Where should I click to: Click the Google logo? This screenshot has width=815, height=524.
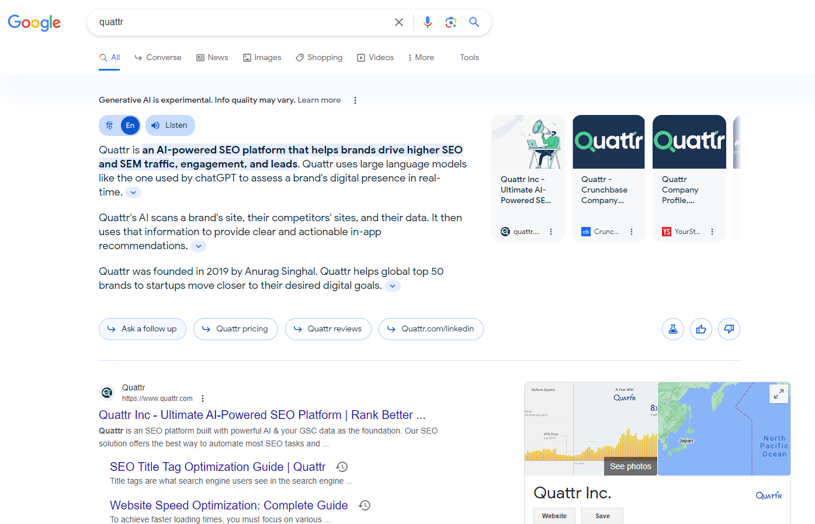[x=34, y=22]
